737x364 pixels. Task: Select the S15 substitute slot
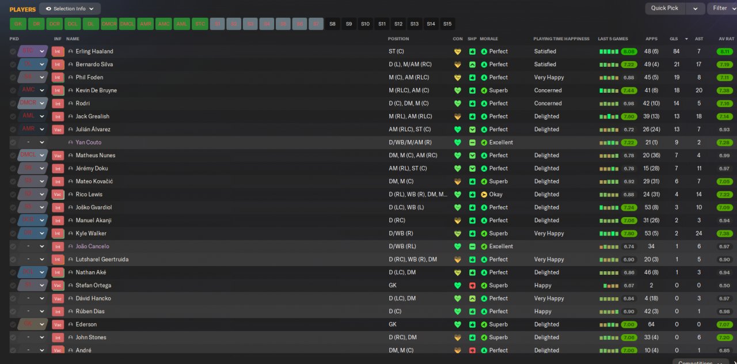pyautogui.click(x=447, y=24)
